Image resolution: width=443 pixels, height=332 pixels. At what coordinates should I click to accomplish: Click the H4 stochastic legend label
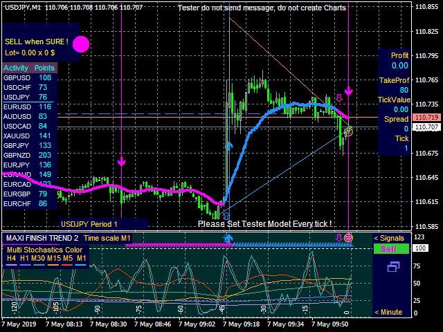pos(11,258)
